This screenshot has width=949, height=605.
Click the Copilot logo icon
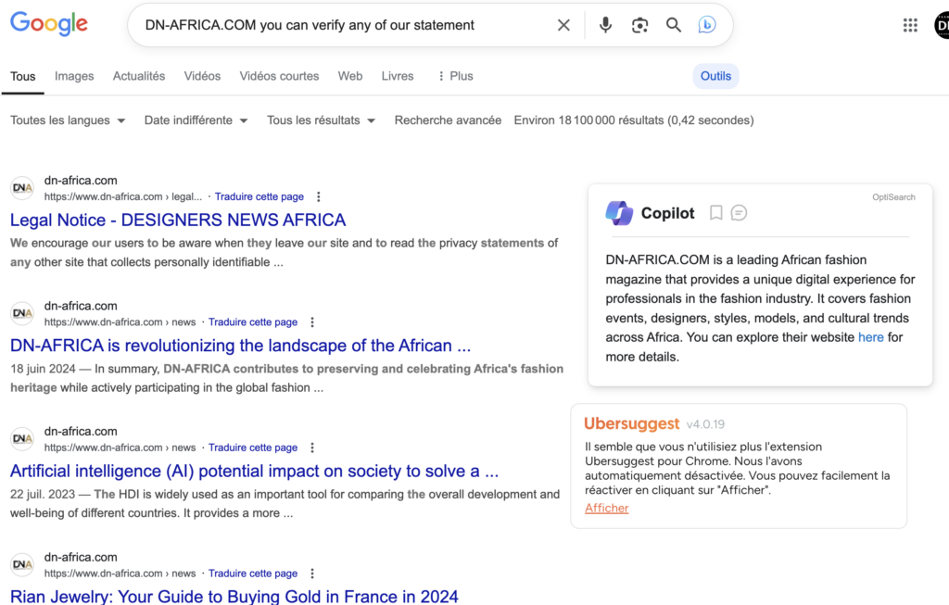(619, 213)
